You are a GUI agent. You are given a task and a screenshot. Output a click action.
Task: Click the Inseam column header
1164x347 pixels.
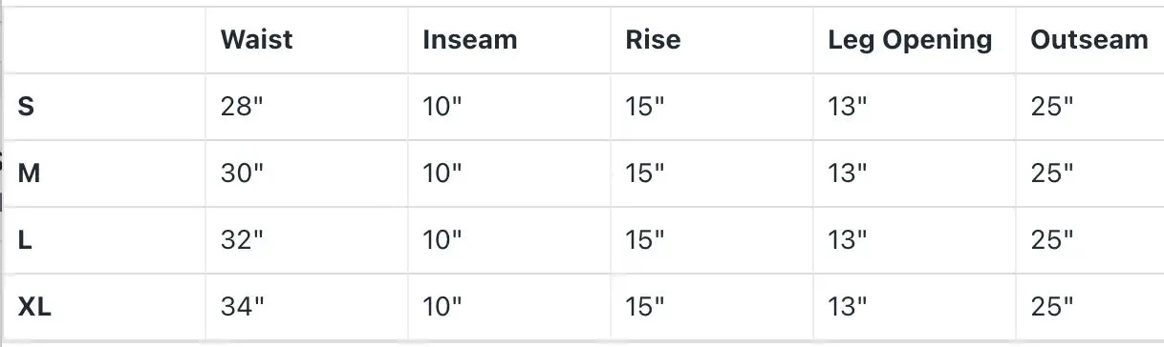point(470,40)
